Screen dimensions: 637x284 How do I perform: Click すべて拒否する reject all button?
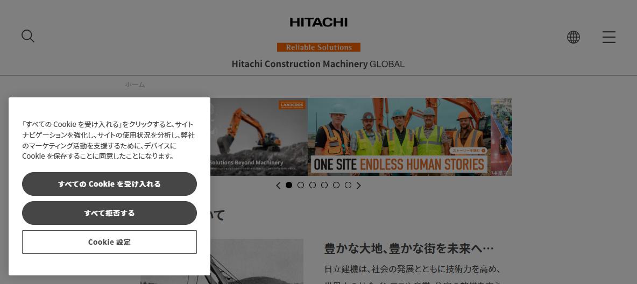109,213
